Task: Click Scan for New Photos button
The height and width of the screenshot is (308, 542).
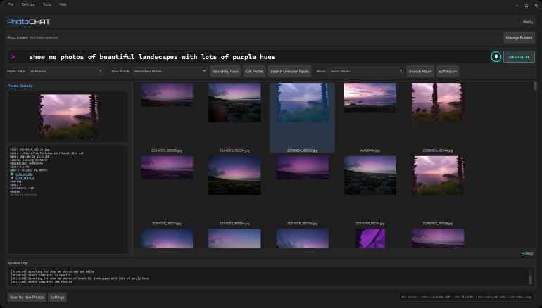Action: pos(27,297)
